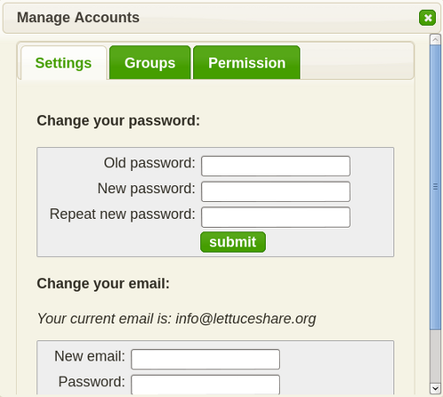
Task: Click into the New password field
Action: 276,191
